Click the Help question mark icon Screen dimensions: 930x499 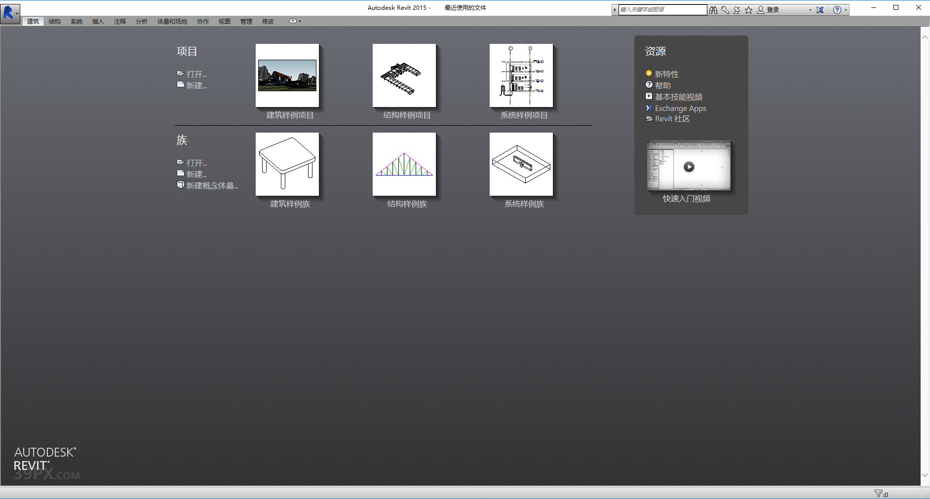(838, 9)
